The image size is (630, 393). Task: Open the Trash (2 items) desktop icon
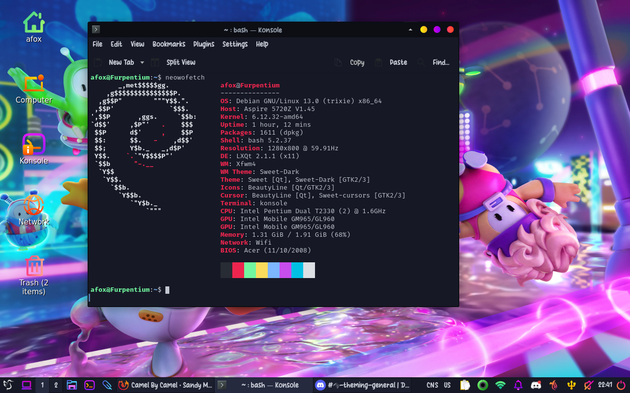tap(34, 275)
